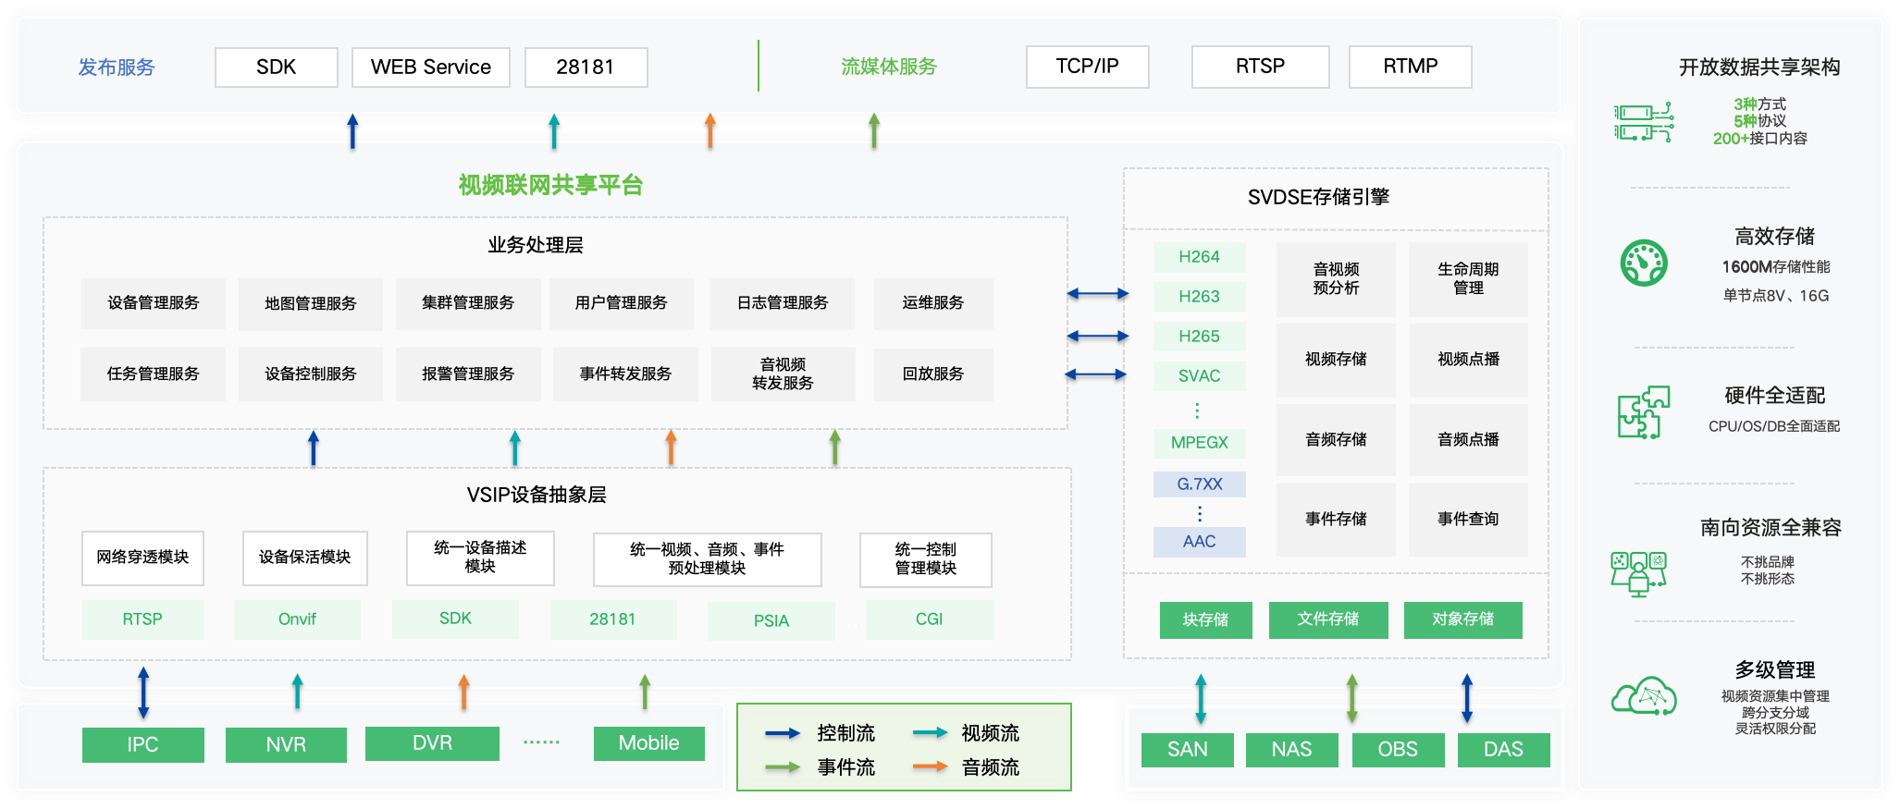This screenshot has height=809, width=1900.
Task: Click the IPC device block
Action: click(x=142, y=744)
